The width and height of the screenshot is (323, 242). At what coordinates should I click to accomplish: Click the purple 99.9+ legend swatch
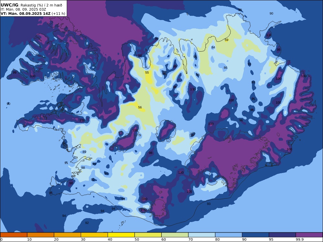click(309, 235)
